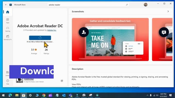Open the Windows Start menu
The height and width of the screenshot is (98, 175).
point(3,95)
